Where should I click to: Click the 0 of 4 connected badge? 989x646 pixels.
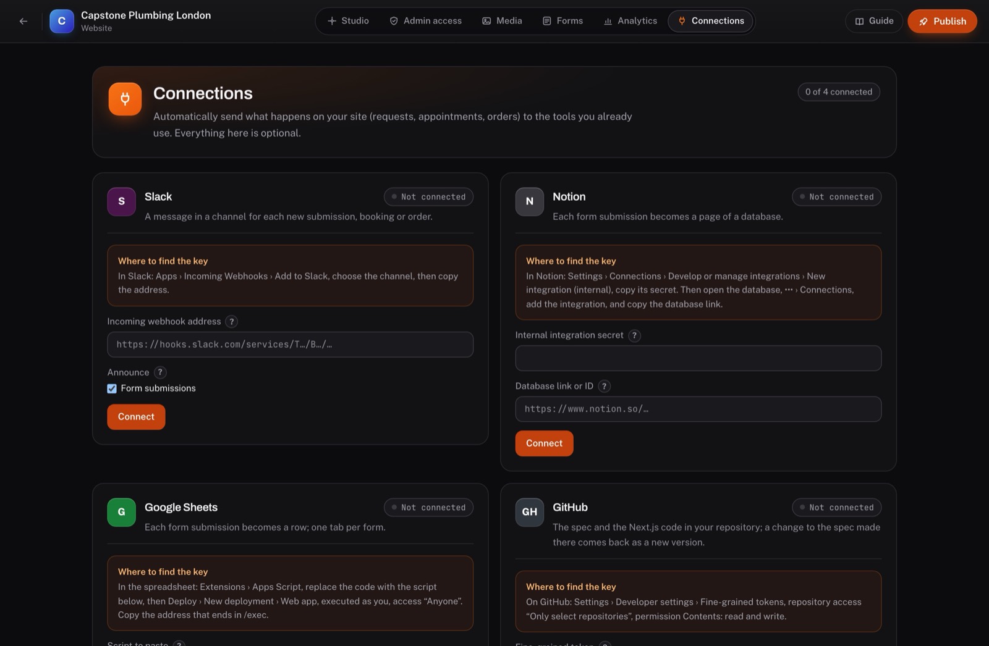tap(838, 92)
